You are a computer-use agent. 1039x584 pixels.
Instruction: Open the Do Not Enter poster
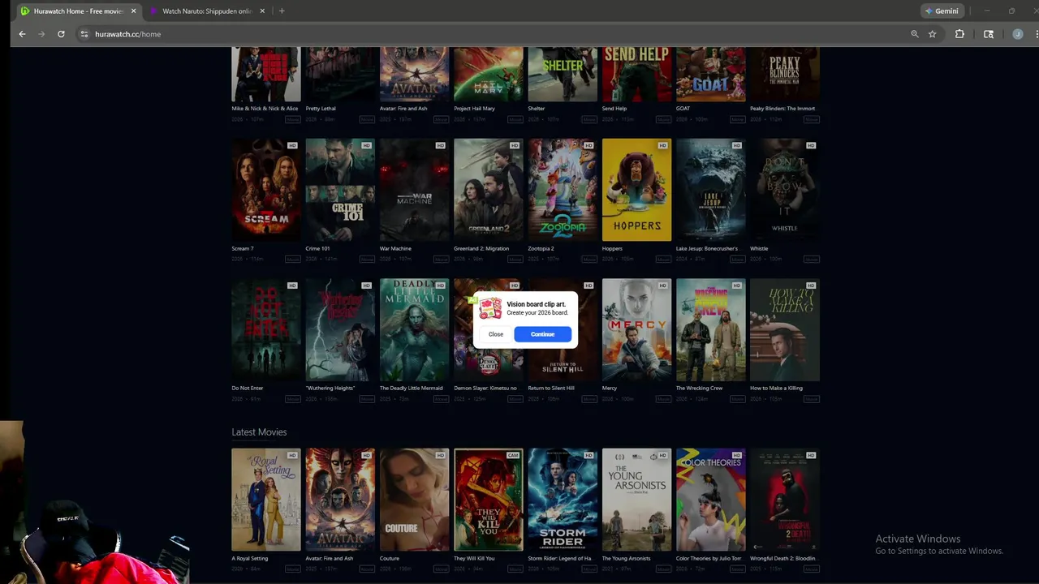(265, 330)
